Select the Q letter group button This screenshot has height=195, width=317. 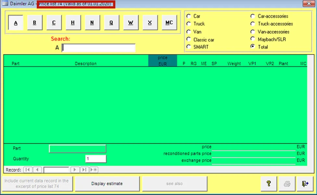(111, 23)
